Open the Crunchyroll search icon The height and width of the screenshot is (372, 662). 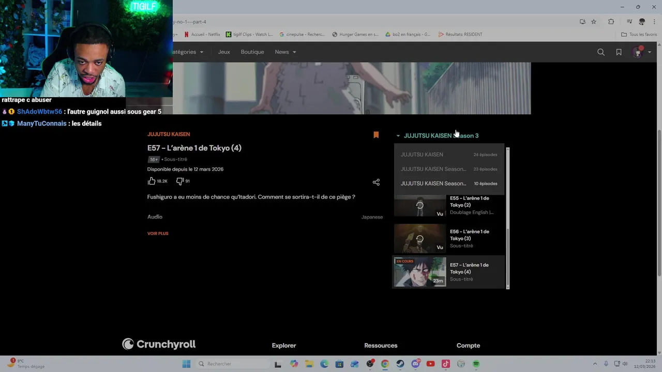(601, 52)
